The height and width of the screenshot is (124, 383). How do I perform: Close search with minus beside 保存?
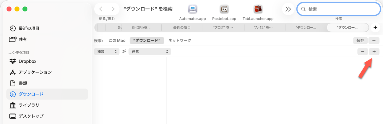(x=374, y=41)
